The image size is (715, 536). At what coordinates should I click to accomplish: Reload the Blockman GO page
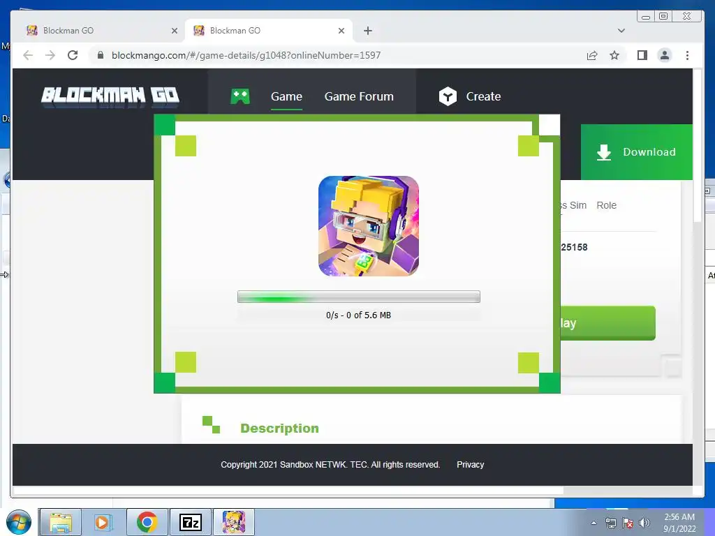[x=73, y=55]
